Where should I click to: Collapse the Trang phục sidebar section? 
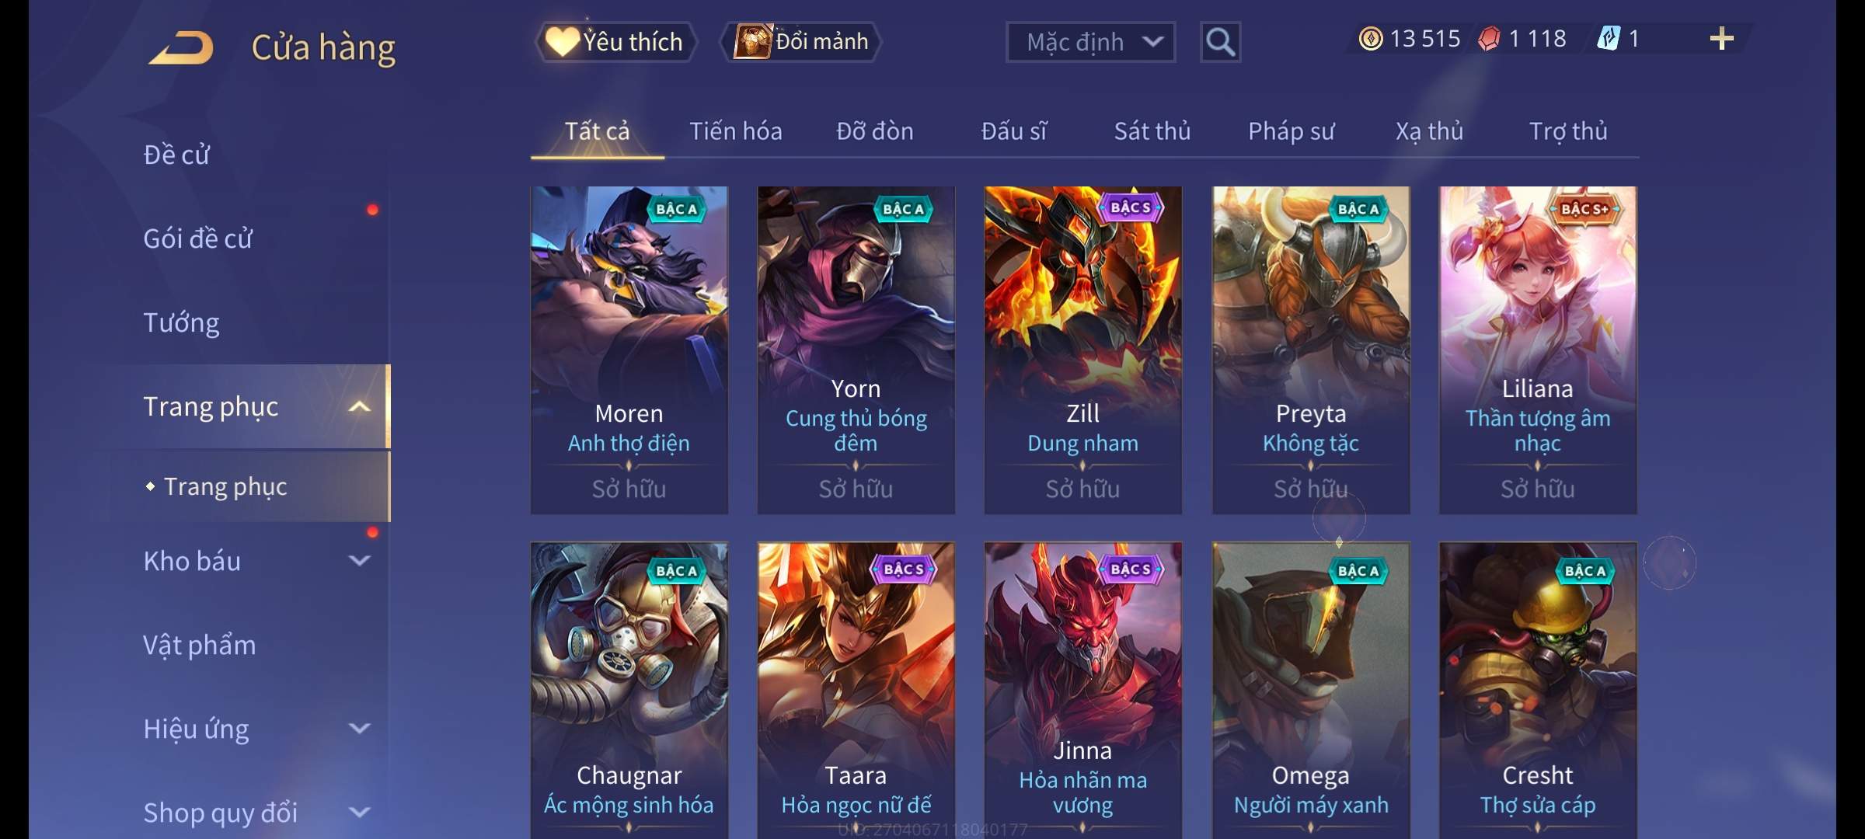point(358,406)
